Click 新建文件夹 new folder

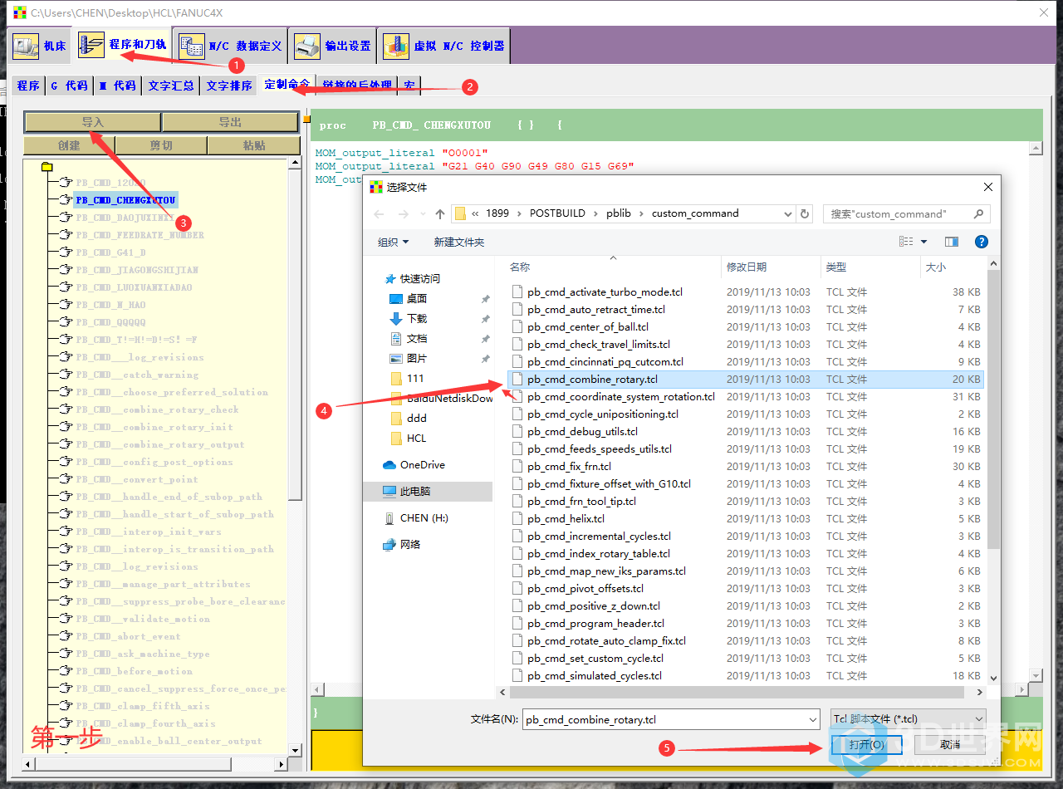458,242
